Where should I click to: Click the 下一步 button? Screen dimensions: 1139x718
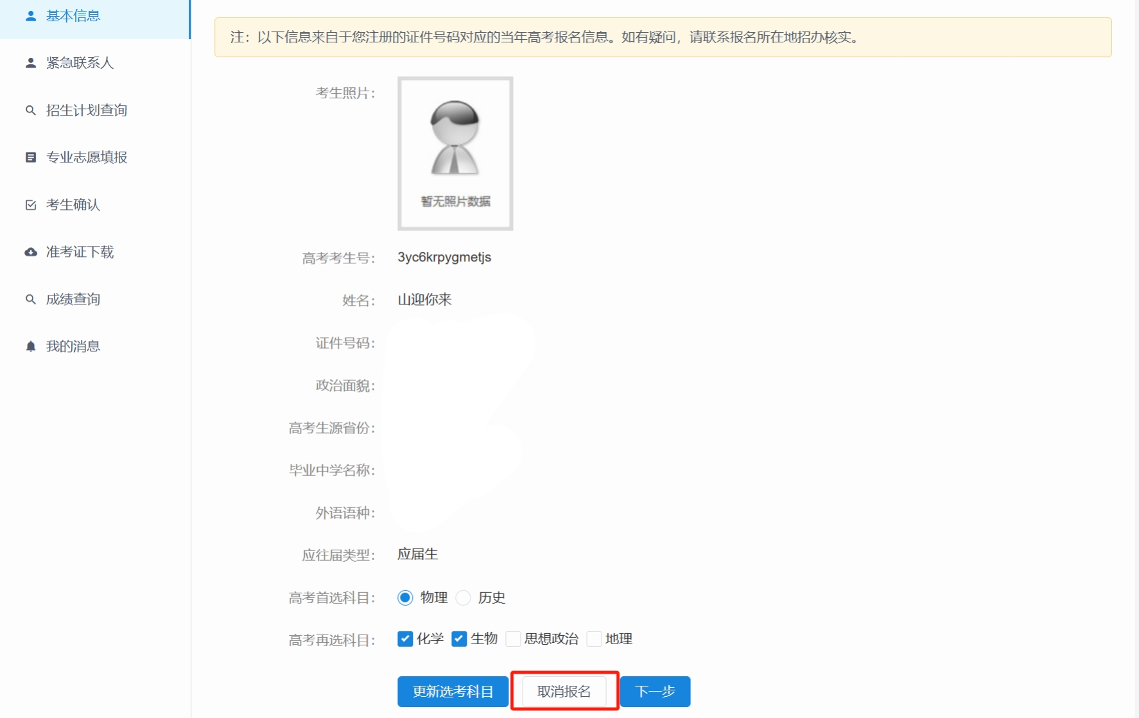[656, 692]
